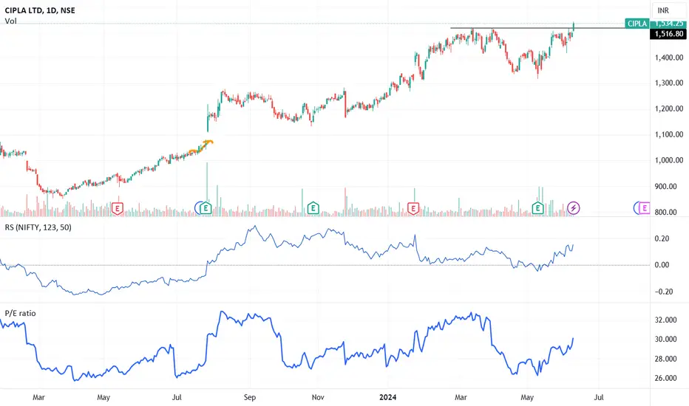
Task: Select the P/E ratio indicator legend
Action: [20, 314]
